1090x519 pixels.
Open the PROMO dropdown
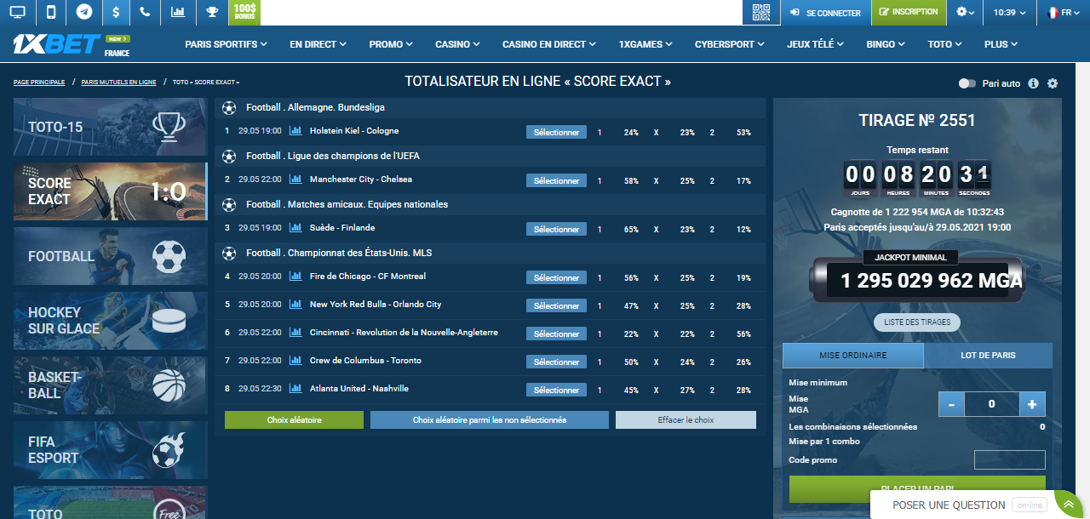point(391,44)
